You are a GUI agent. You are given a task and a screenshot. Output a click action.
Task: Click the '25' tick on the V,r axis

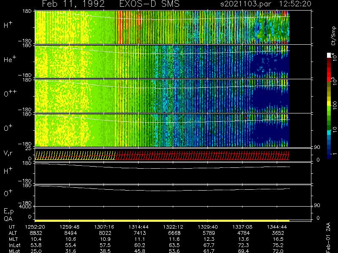[28, 148]
